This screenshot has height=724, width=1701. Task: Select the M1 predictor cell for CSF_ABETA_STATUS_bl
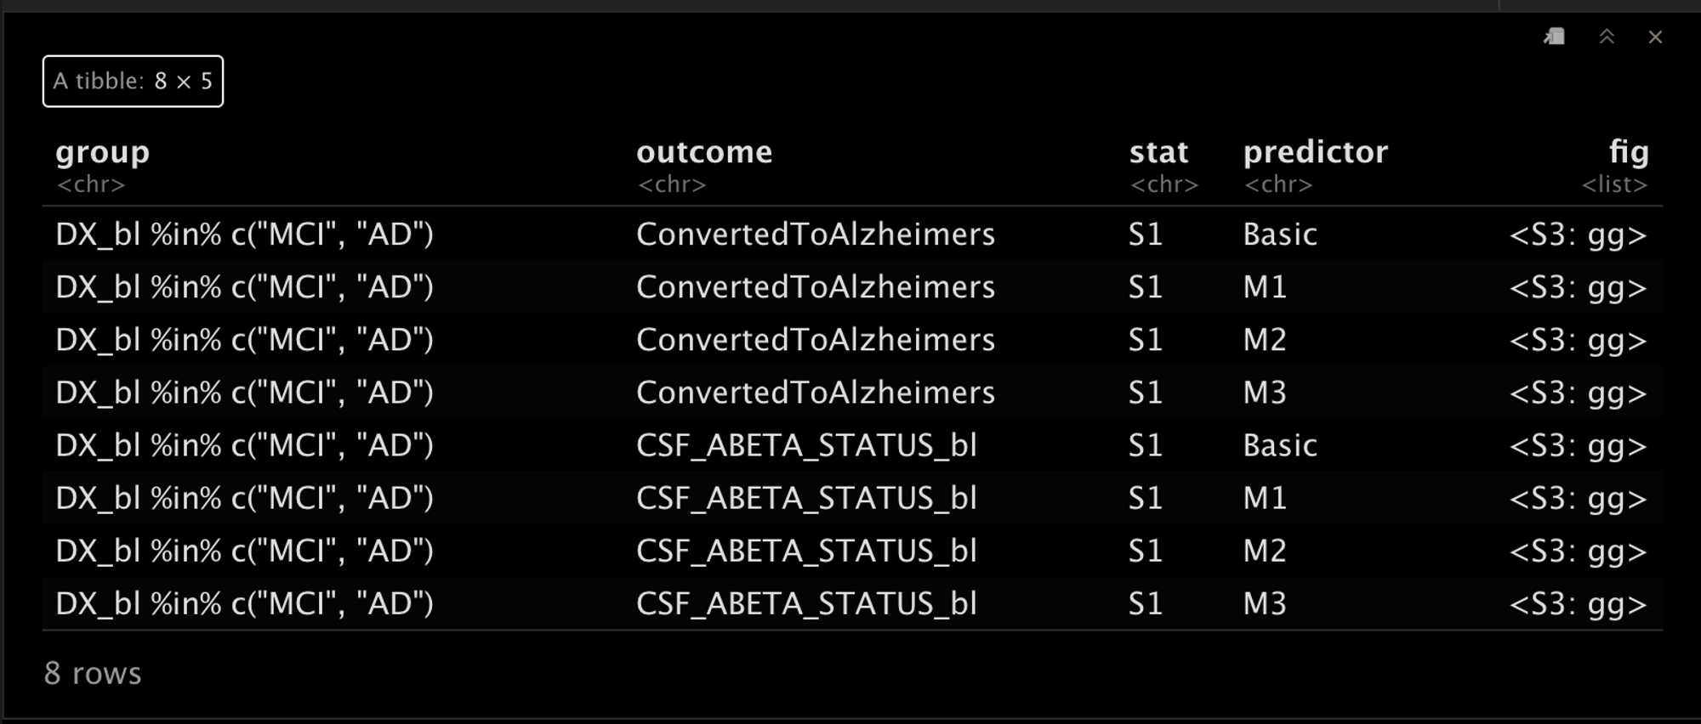tap(1265, 498)
